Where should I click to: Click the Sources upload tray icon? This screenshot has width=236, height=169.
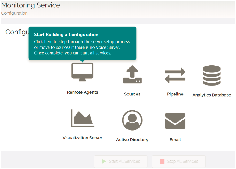coord(132,75)
